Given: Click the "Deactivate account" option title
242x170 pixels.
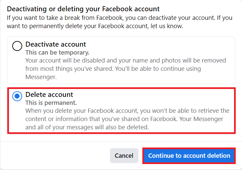Looking at the screenshot, I should click(56, 44).
